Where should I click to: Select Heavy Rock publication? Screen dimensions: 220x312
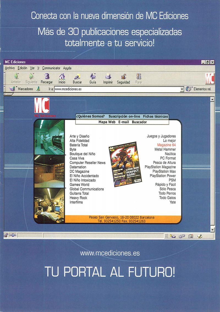[x=78, y=198]
